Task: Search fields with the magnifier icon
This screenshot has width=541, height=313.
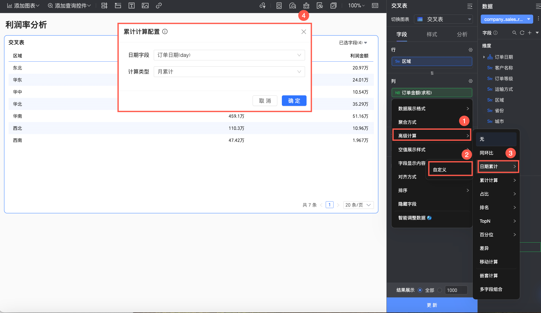Action: click(515, 33)
